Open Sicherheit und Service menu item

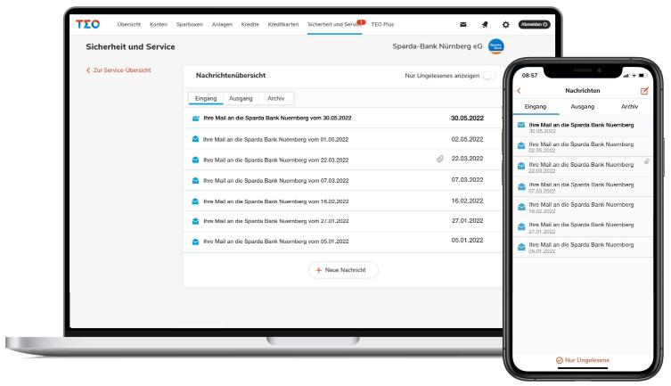click(334, 24)
